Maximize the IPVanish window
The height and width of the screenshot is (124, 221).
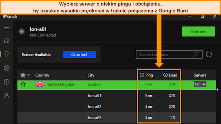coord(202,16)
